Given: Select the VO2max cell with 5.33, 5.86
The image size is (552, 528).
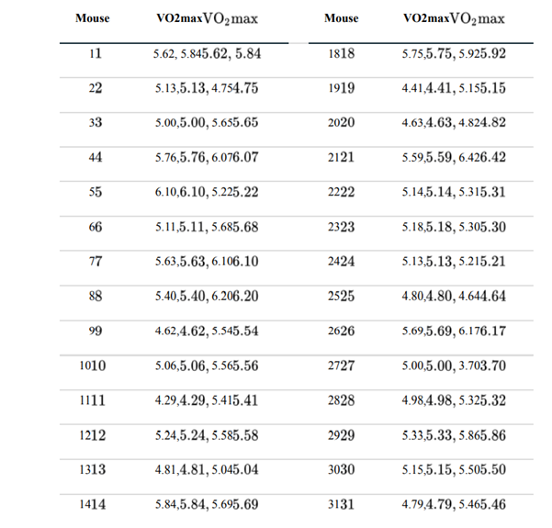Looking at the screenshot, I should tap(454, 435).
